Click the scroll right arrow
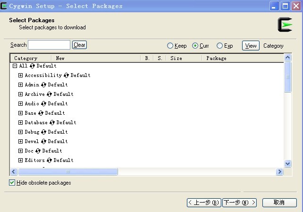The height and width of the screenshot is (212, 303). pos(279,171)
